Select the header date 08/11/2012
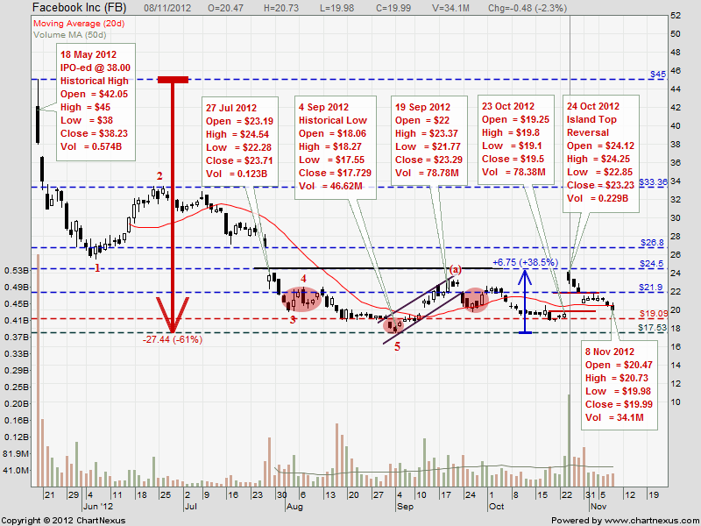The height and width of the screenshot is (526, 701). (167, 8)
